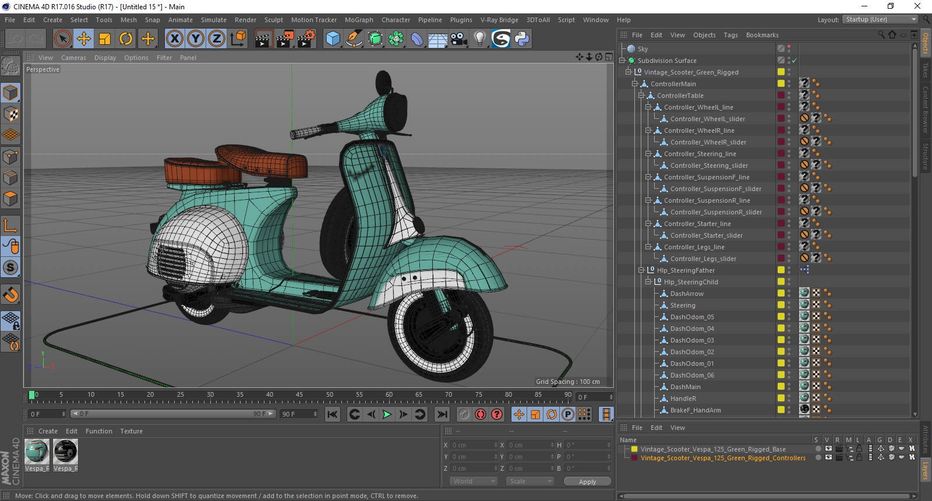This screenshot has width=932, height=501.
Task: Enable Polygons mode in left palette
Action: tap(10, 199)
